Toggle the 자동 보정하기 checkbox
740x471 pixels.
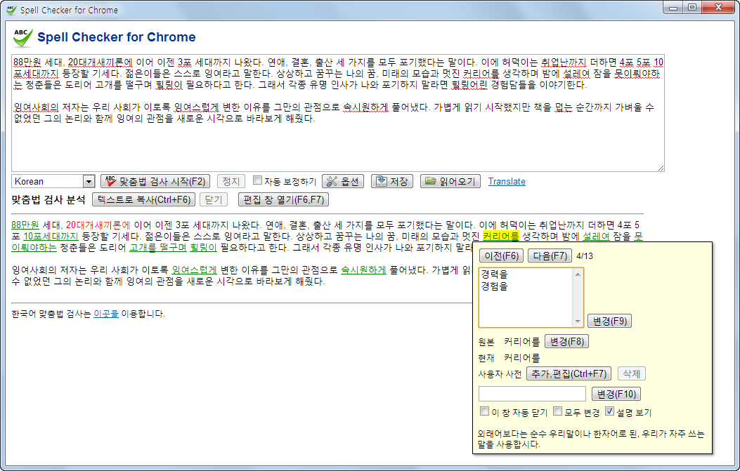(257, 180)
